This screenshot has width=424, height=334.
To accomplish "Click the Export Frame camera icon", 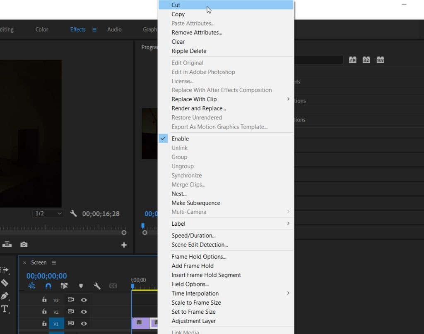I will click(24, 245).
